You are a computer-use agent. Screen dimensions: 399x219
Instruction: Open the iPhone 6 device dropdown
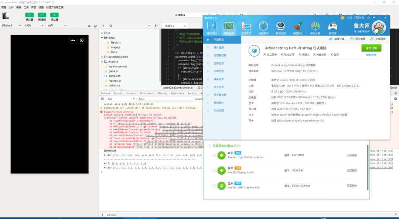[11, 26]
